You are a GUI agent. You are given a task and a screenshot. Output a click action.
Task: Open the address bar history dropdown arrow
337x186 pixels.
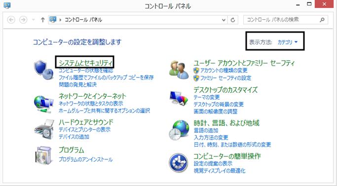tap(224, 20)
